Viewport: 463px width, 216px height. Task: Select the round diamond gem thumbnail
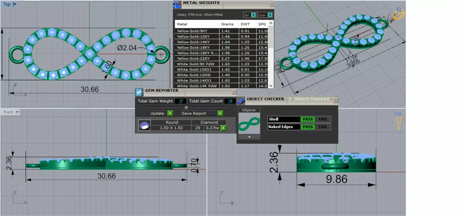[144, 125]
